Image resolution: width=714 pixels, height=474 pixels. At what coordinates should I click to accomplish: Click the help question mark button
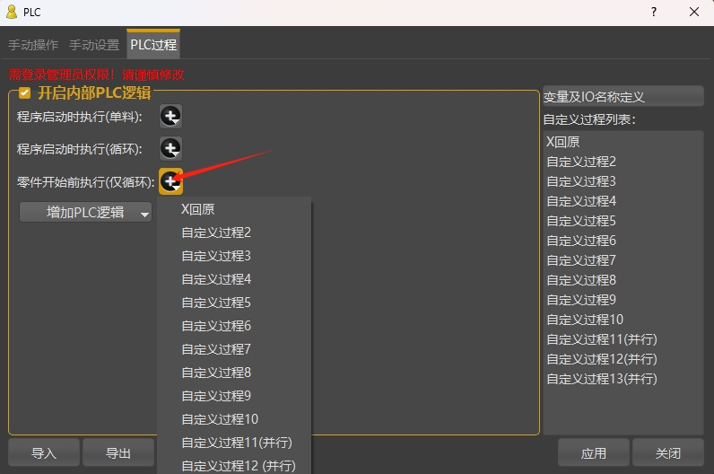coord(654,12)
